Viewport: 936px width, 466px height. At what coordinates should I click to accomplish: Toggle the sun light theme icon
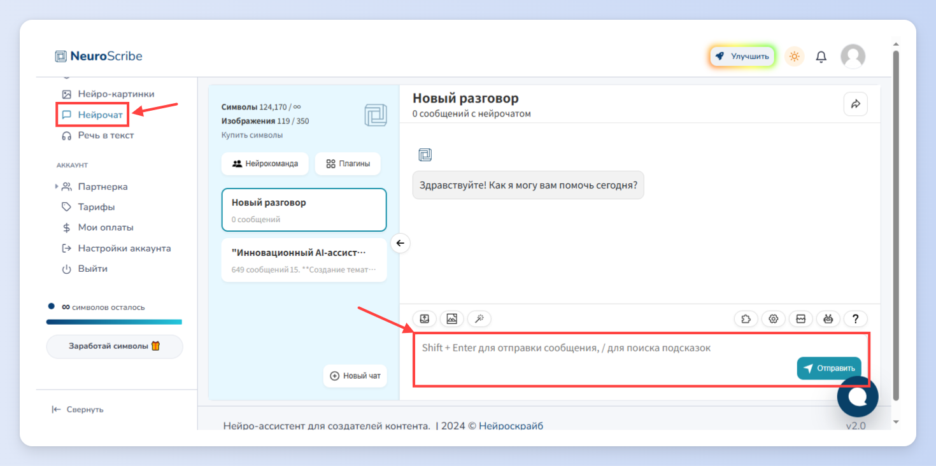[x=794, y=57]
